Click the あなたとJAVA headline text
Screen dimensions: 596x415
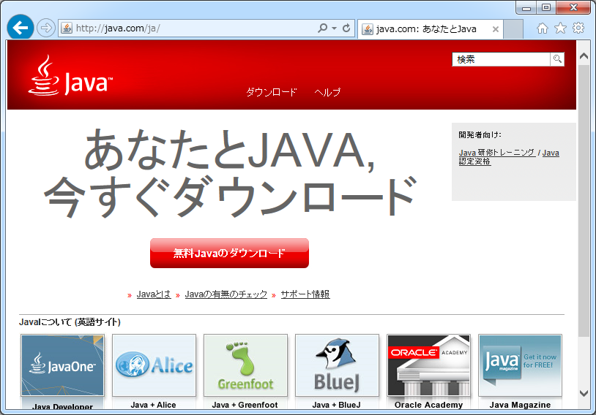[x=229, y=149]
